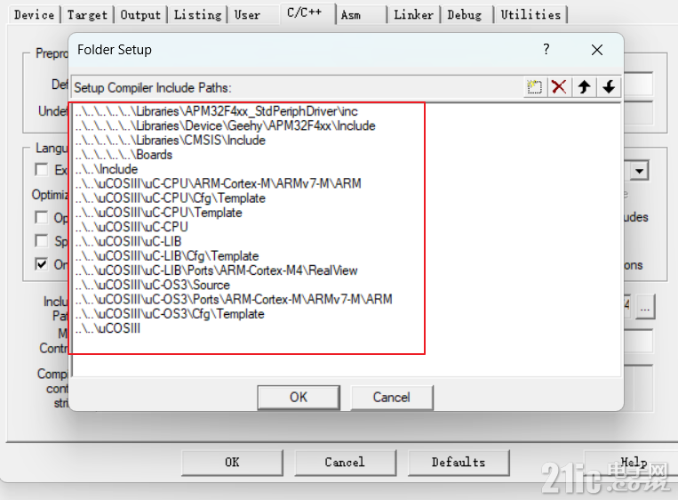Viewport: 678px width, 500px height.
Task: Switch to the Utilities tab
Action: (530, 15)
